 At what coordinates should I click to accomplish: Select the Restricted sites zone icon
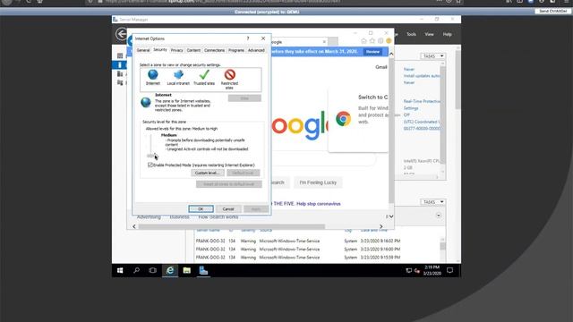pos(229,74)
